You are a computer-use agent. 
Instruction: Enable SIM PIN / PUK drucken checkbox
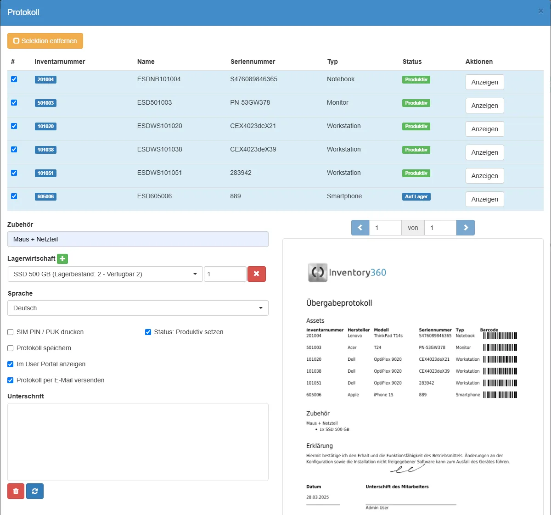click(x=11, y=332)
